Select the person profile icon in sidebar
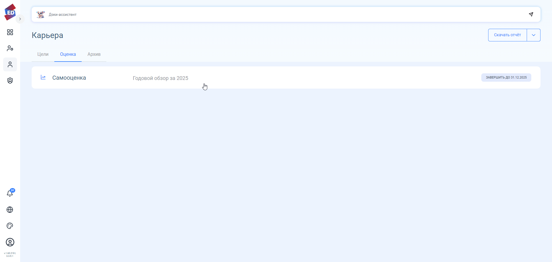This screenshot has width=552, height=262. coord(10,64)
